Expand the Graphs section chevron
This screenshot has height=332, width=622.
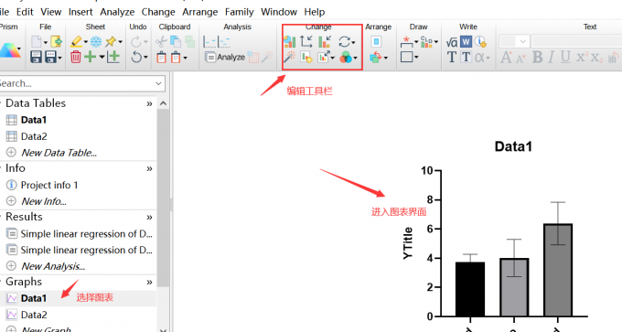point(149,282)
